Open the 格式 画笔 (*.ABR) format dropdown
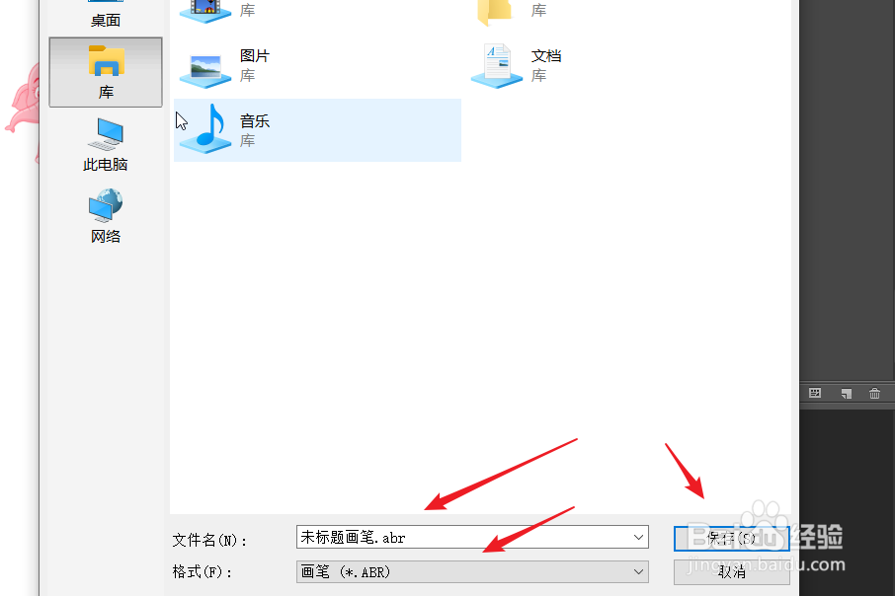This screenshot has height=596, width=895. 472,572
